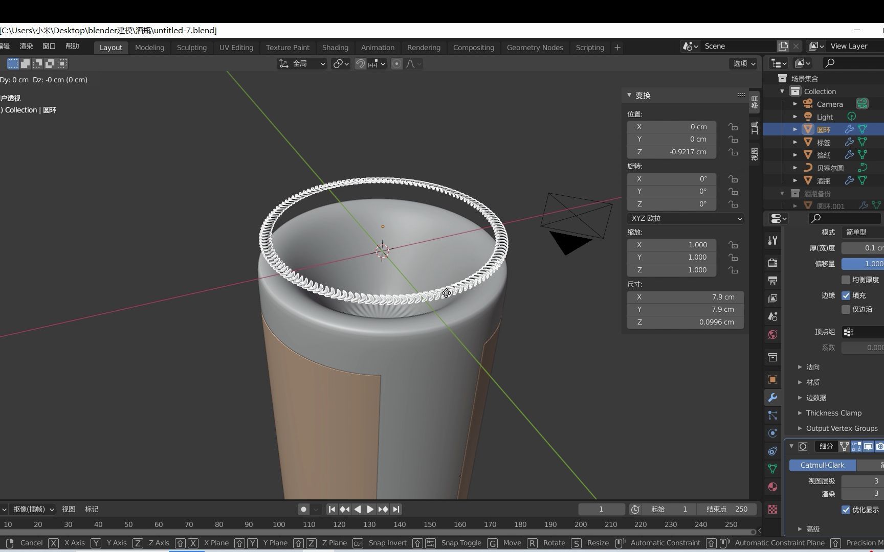Enable the 均衡厚度 checkbox
The image size is (884, 552).
[x=847, y=279]
